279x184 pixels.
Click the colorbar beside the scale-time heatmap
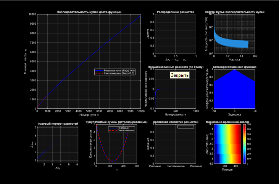point(244,144)
